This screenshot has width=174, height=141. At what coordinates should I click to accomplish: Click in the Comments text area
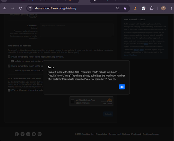pos(77,30)
